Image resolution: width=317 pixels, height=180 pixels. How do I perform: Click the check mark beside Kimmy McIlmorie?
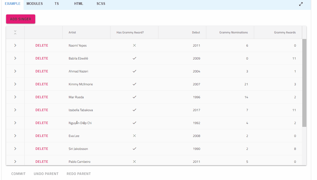click(x=134, y=84)
